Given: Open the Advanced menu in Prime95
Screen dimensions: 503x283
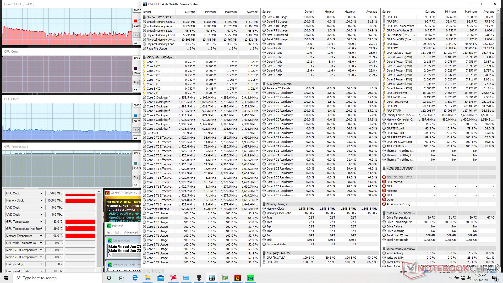Looking at the screenshot, I should click(x=131, y=232).
